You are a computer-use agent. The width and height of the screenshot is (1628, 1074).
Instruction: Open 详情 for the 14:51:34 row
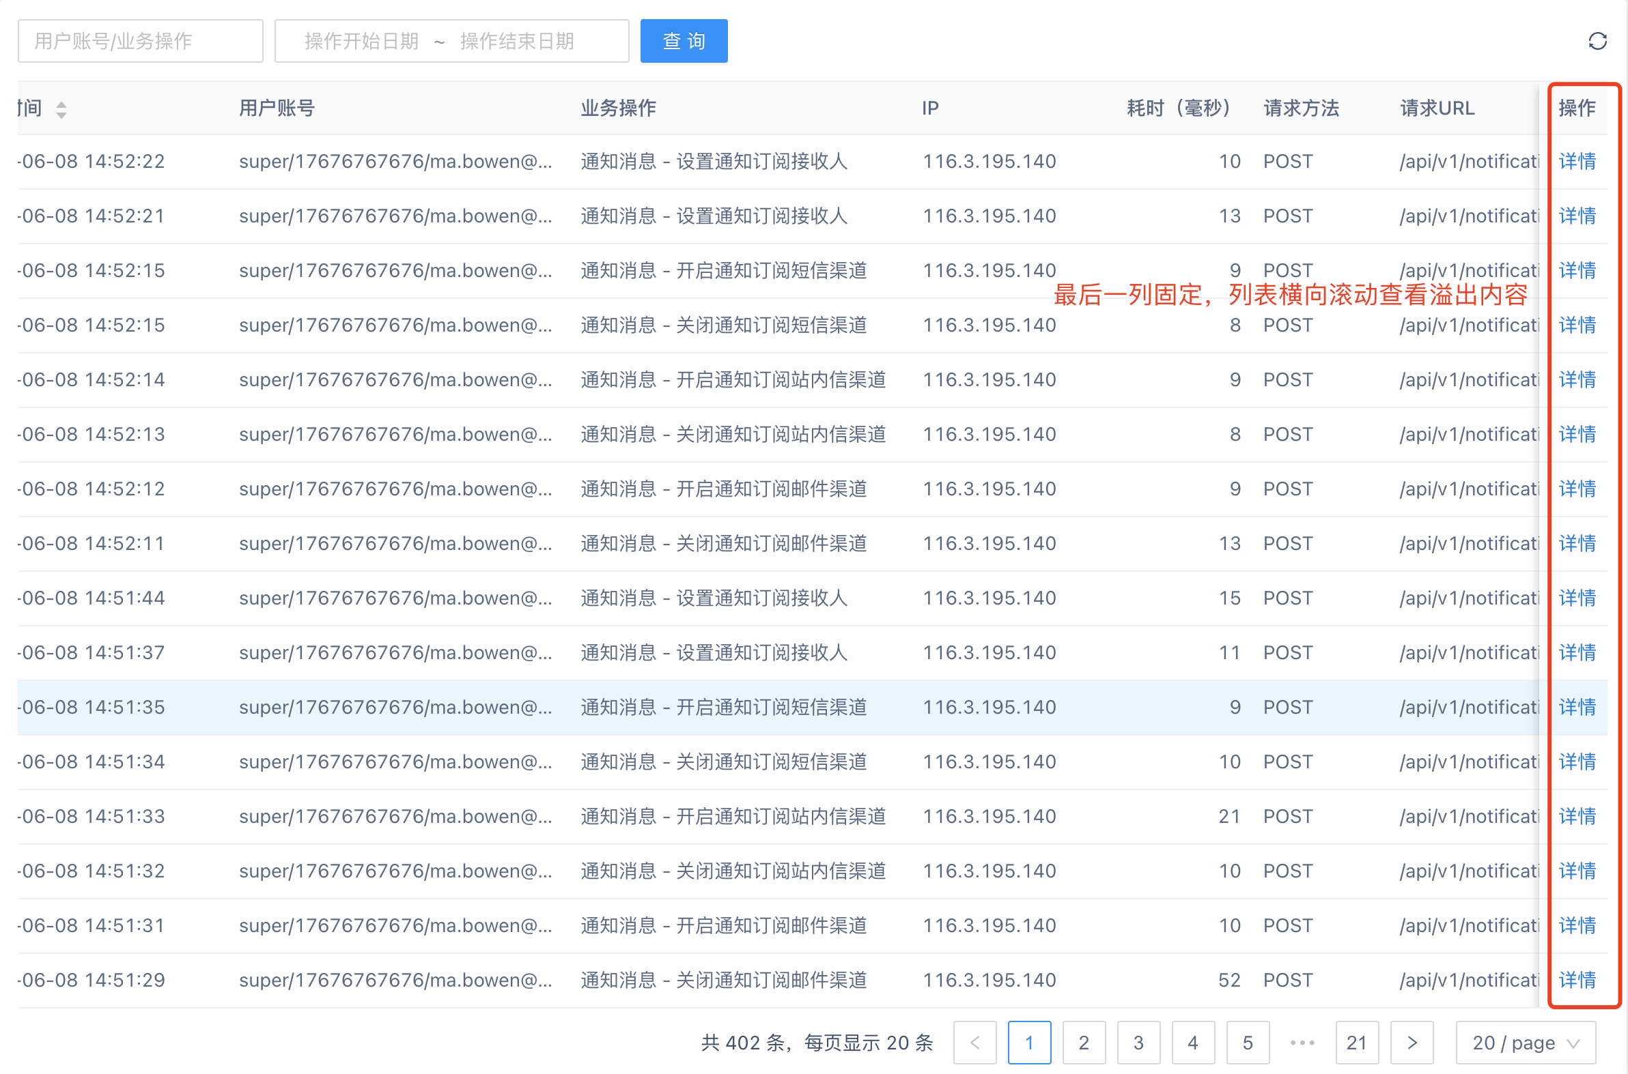(1577, 761)
